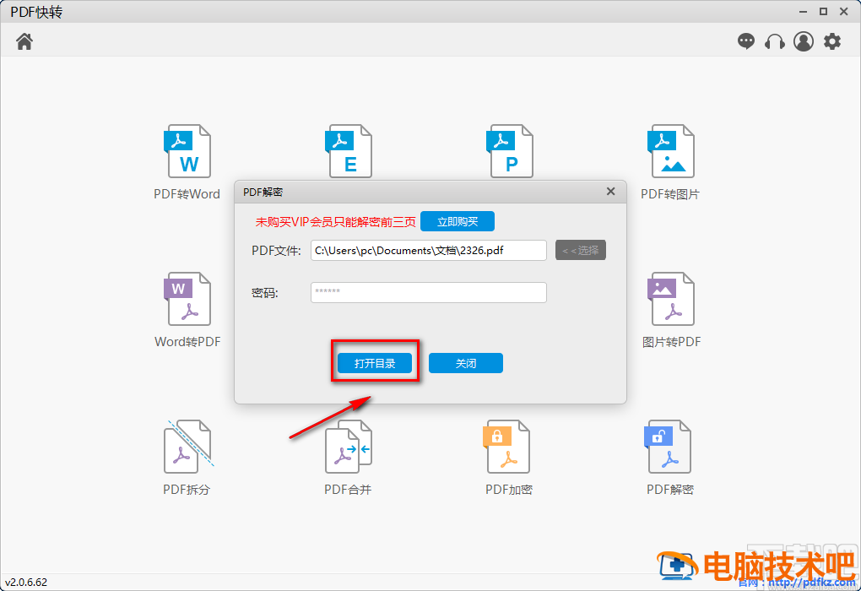Focus the PDF文件 path field
The image size is (861, 591).
coord(428,250)
